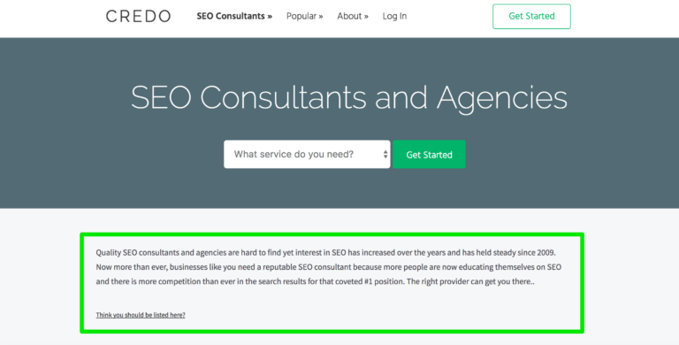
Task: Click the outlined Get Started button in header
Action: 531,17
